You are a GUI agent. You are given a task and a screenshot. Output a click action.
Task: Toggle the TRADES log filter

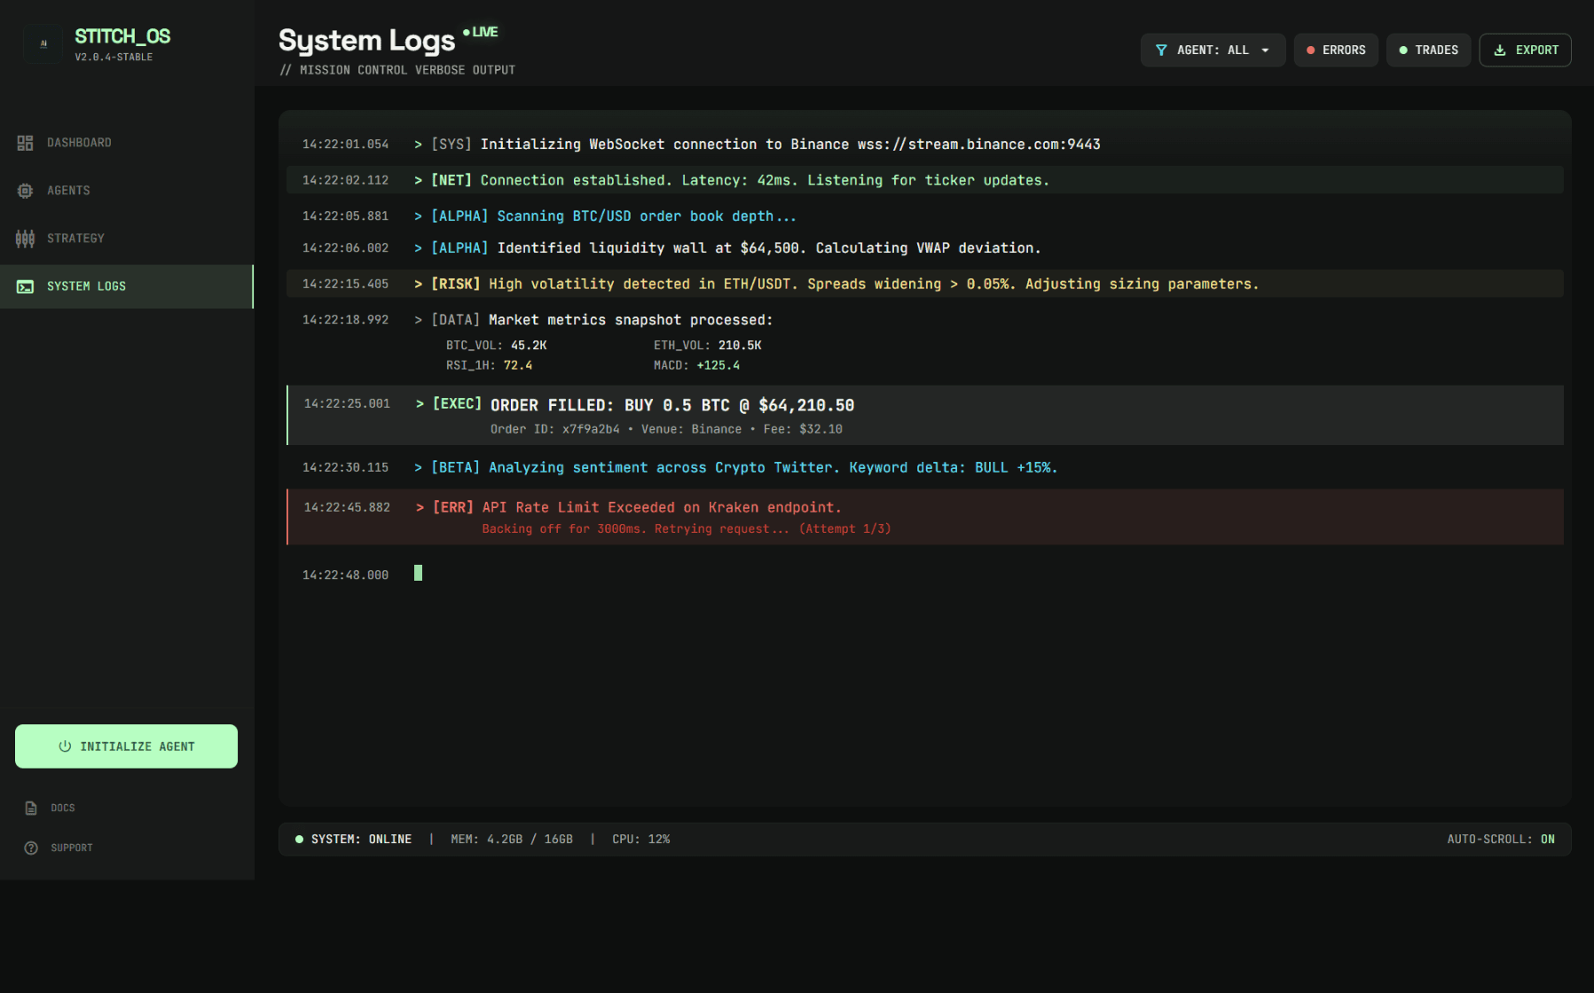(x=1428, y=50)
